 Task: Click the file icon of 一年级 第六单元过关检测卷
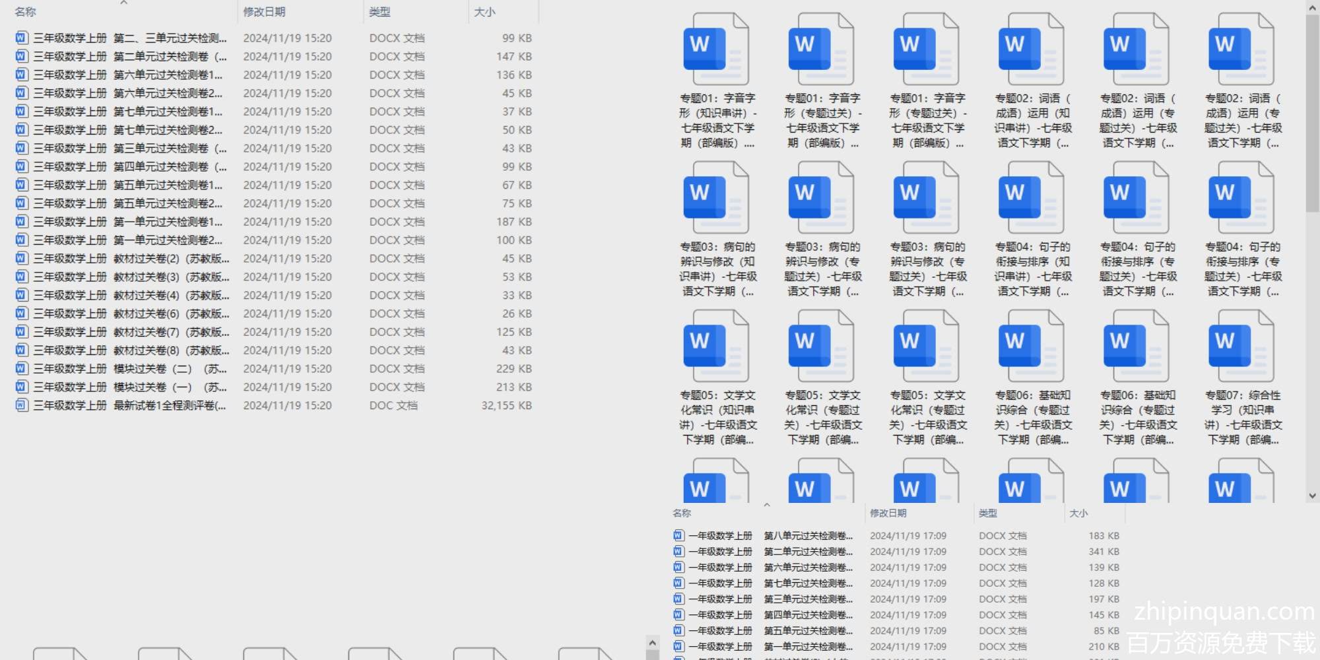pyautogui.click(x=678, y=567)
